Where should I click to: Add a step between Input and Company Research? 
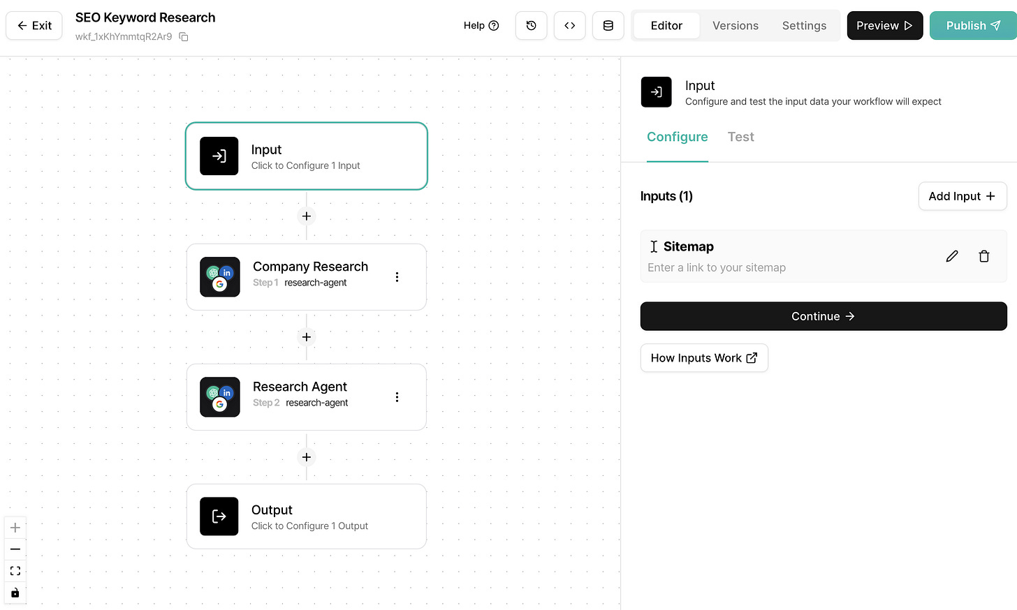(306, 216)
